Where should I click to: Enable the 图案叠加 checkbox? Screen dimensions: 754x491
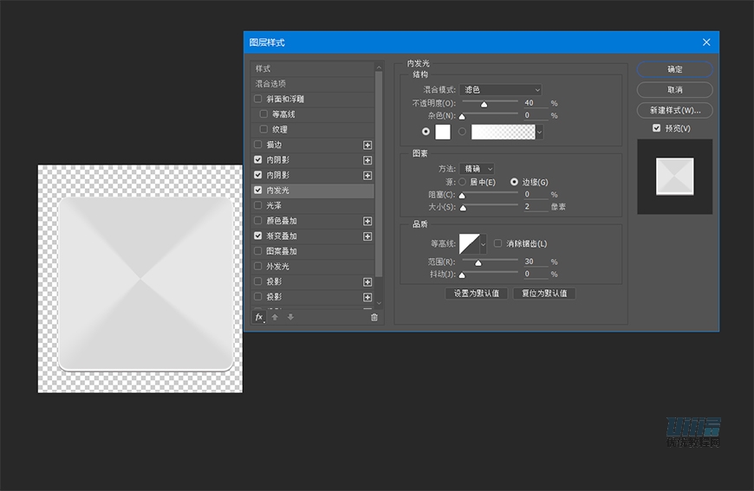pos(257,251)
